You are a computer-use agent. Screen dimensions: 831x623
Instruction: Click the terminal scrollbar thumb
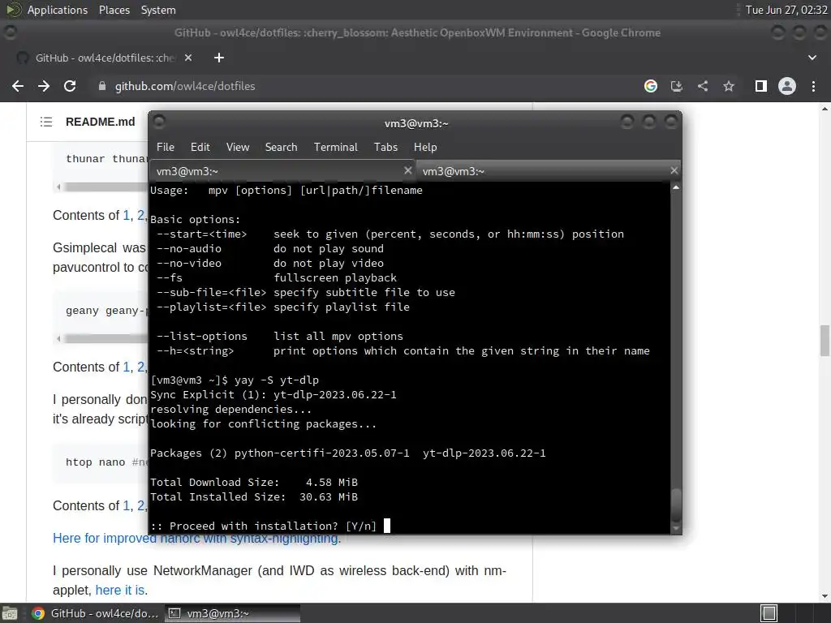pyautogui.click(x=676, y=505)
